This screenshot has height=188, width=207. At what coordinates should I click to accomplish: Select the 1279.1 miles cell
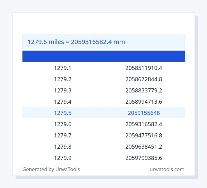[63, 68]
